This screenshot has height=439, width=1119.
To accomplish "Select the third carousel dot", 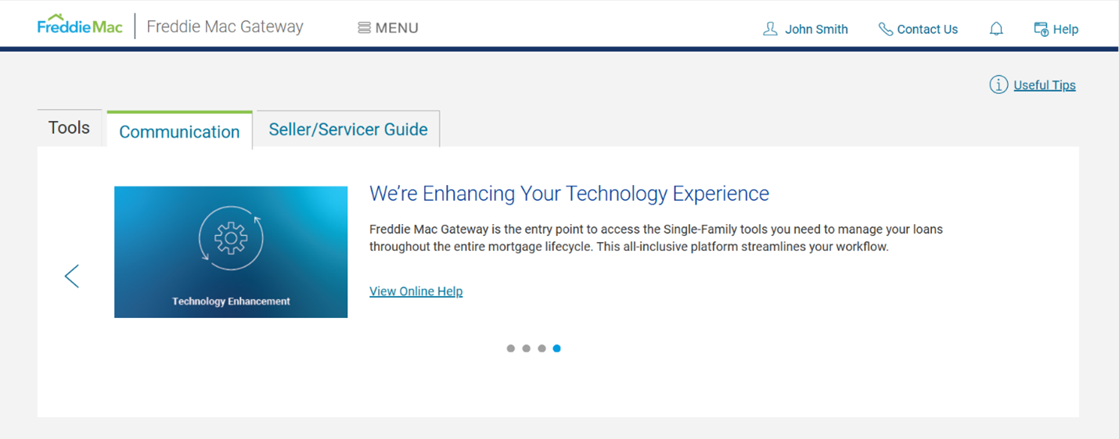I will click(542, 348).
